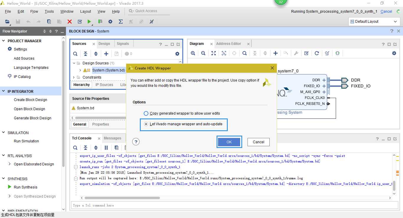Expand the Constraints tree node
The width and height of the screenshot is (403, 218).
tap(74, 77)
